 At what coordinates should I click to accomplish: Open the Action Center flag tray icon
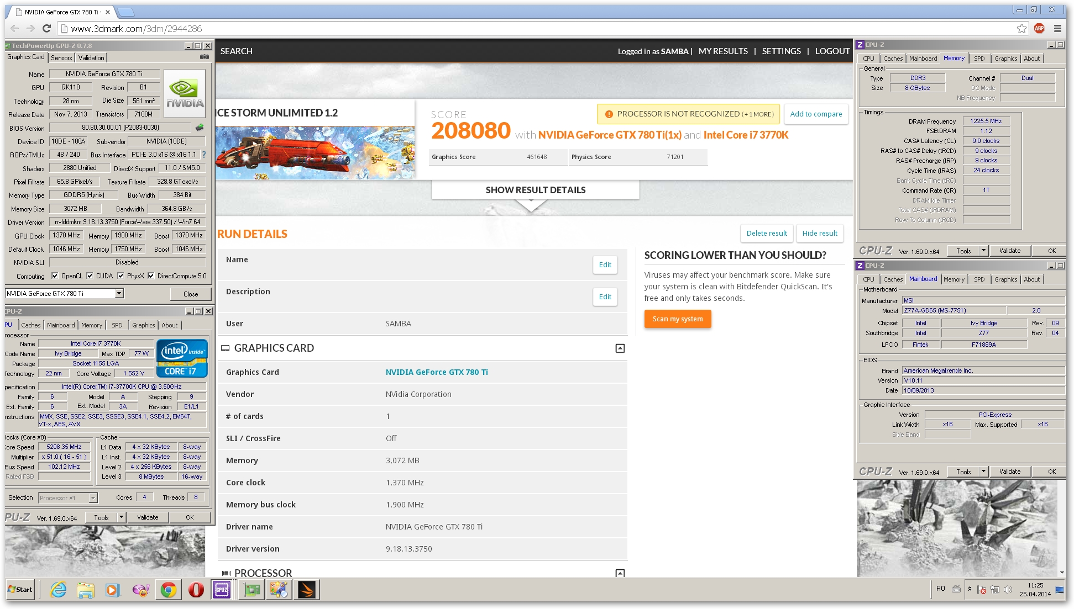pyautogui.click(x=982, y=590)
